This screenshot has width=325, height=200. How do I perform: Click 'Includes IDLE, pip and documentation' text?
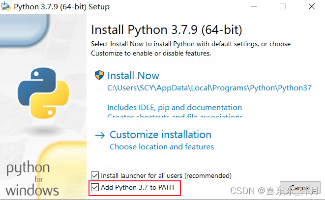point(175,107)
